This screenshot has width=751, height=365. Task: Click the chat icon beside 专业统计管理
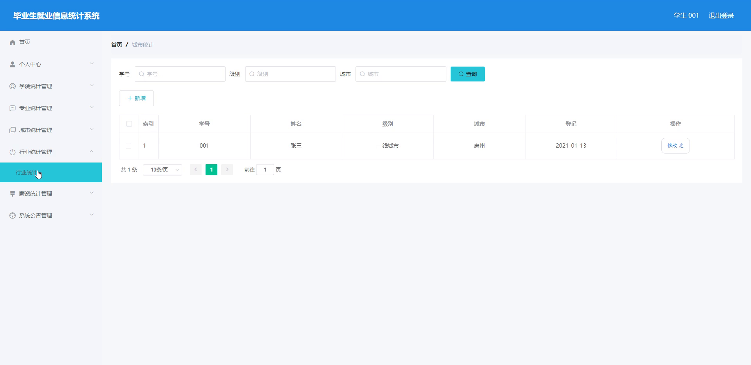pos(13,108)
